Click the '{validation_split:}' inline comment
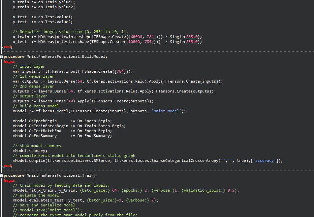314x217 pixels. (203, 190)
